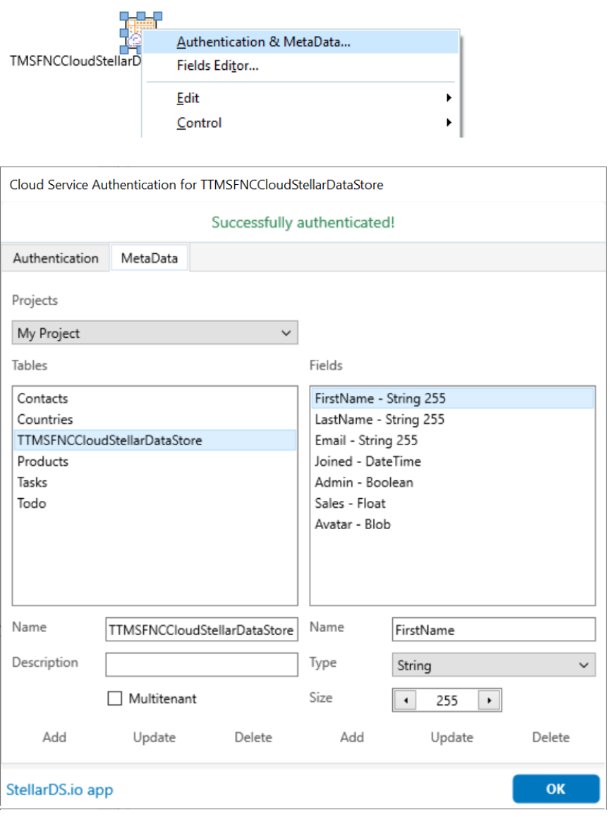Image resolution: width=613 pixels, height=817 pixels.
Task: Select Todo in the Tables list
Action: (x=154, y=503)
